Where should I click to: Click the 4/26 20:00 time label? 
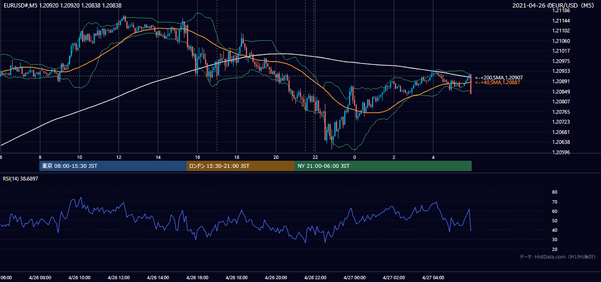tap(276, 277)
